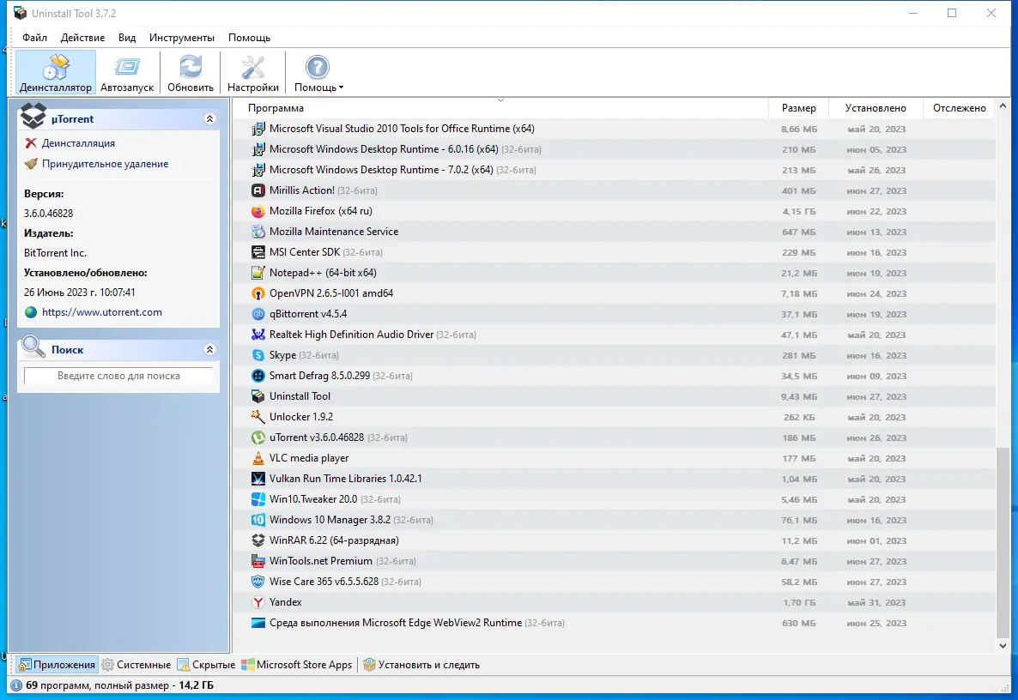
Task: Collapse the Поиск panel
Action: (209, 349)
